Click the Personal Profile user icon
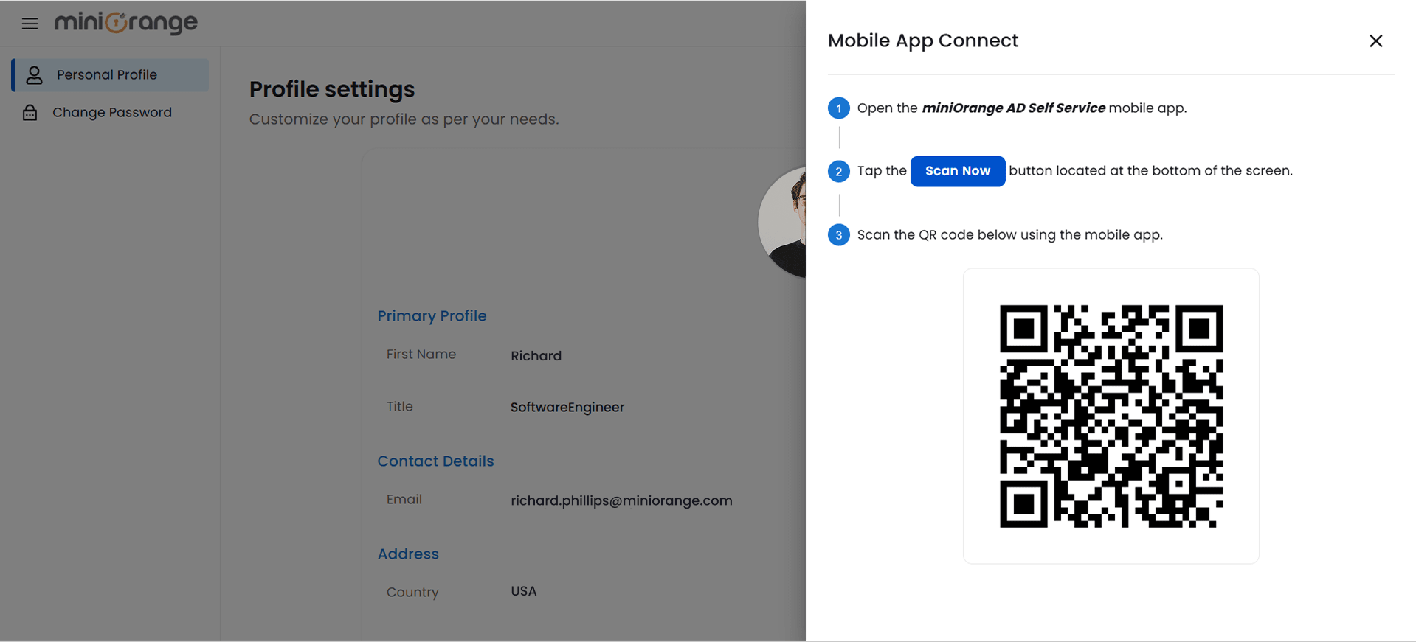The height and width of the screenshot is (642, 1416). [x=34, y=75]
